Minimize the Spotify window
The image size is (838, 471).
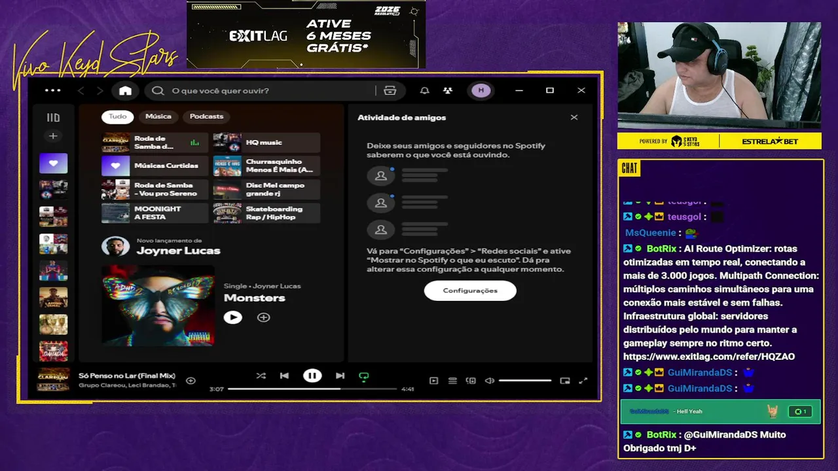[x=519, y=91]
